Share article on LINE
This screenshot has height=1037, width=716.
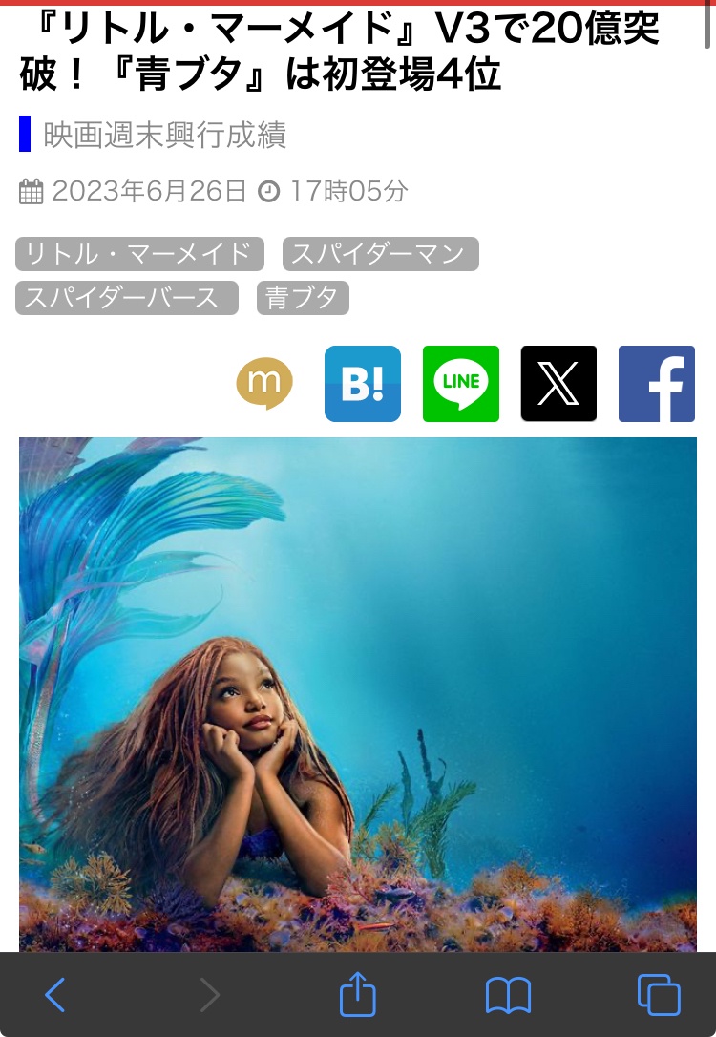[461, 384]
